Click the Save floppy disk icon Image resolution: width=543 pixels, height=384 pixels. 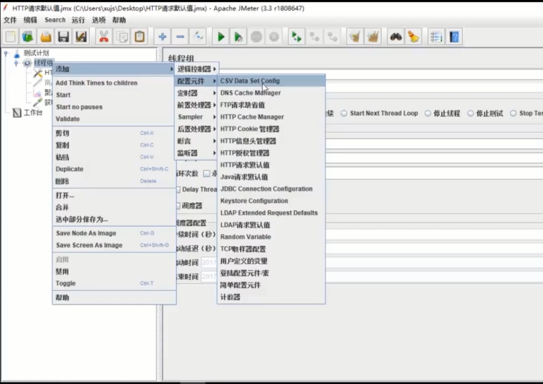(x=63, y=37)
